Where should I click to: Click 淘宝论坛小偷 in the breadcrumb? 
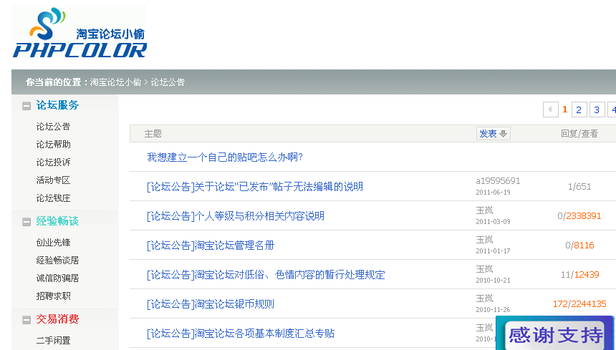click(115, 82)
